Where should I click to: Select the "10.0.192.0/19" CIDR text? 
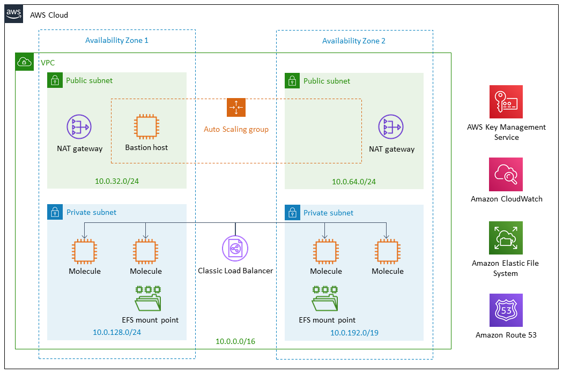pyautogui.click(x=354, y=333)
